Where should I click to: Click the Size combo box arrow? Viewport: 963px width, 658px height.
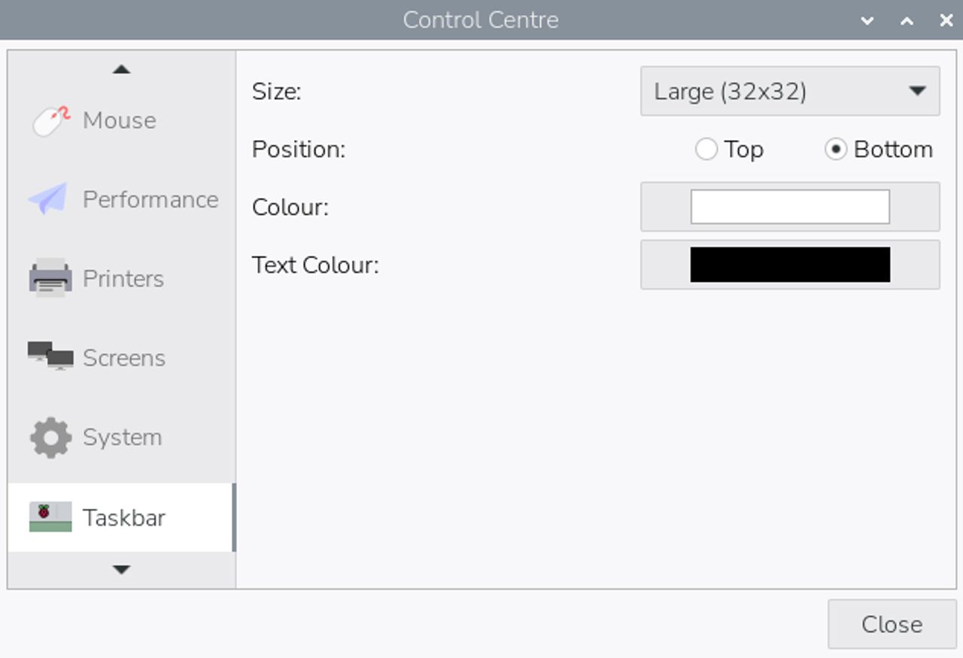pos(916,91)
